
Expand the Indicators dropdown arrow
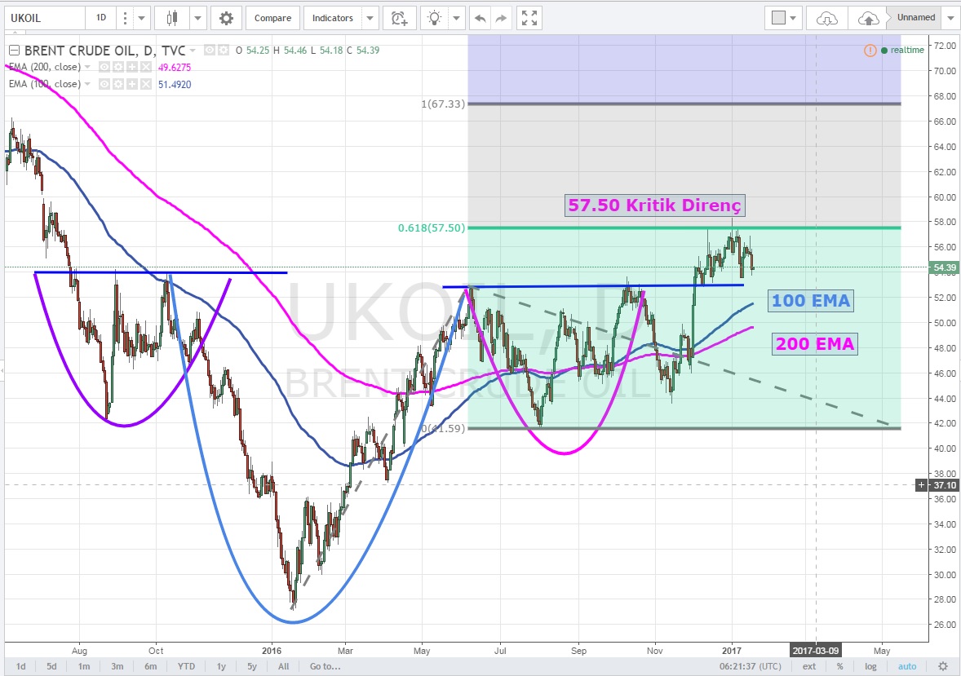(x=370, y=17)
